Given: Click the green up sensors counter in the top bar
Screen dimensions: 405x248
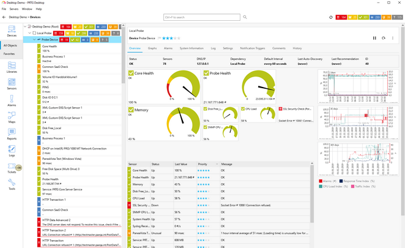Looking at the screenshot, I should point(363,17).
